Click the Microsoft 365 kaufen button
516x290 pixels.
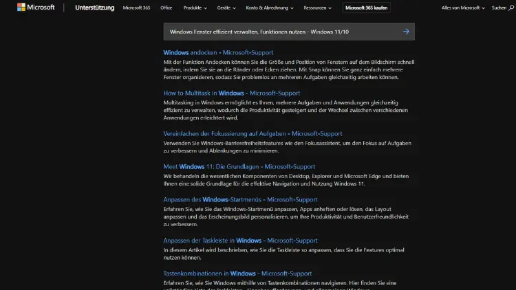tap(366, 8)
